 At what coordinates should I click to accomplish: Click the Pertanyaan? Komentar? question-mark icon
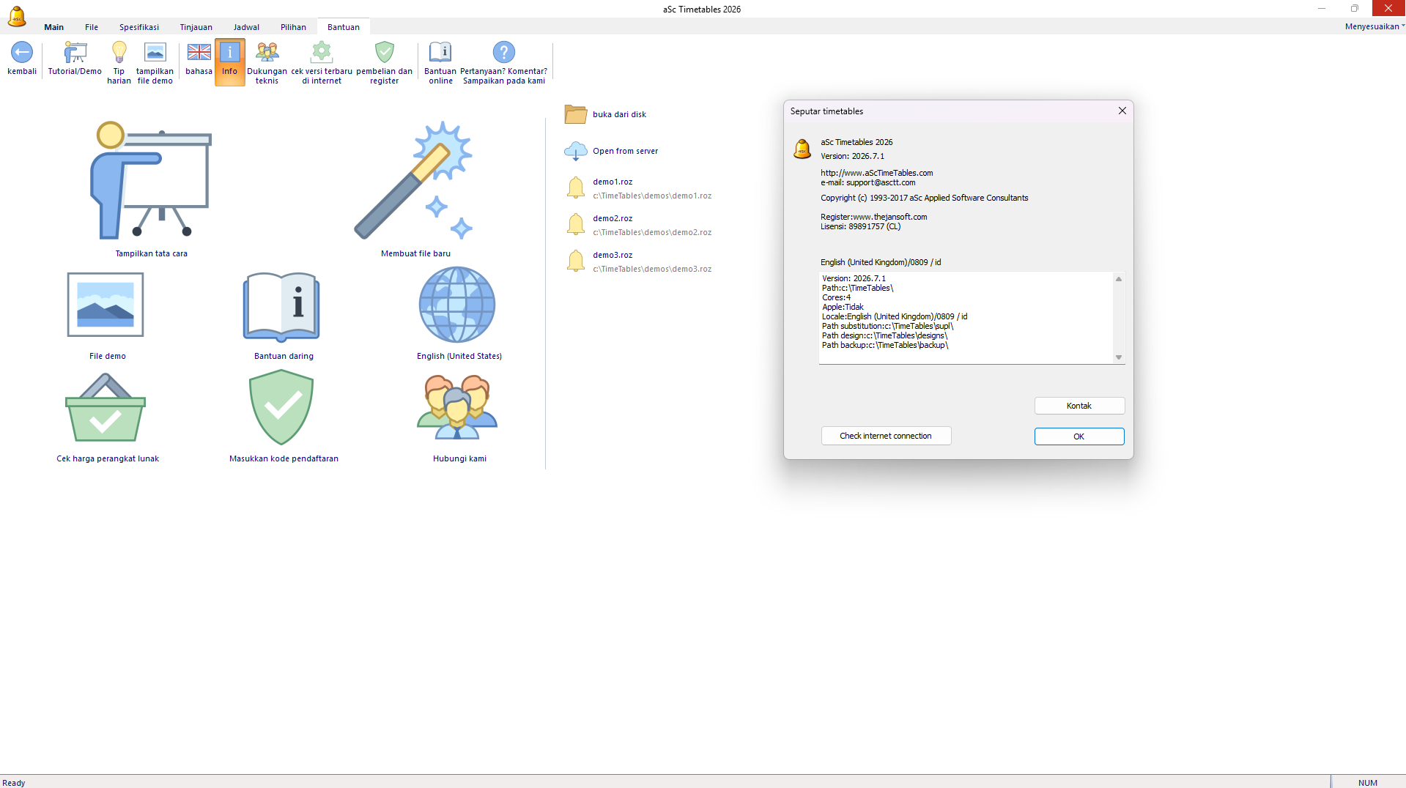[503, 52]
